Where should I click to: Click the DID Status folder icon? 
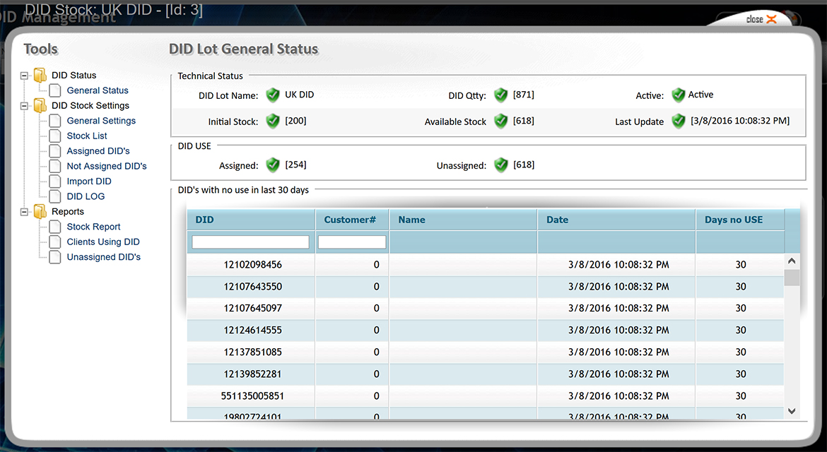tap(40, 76)
